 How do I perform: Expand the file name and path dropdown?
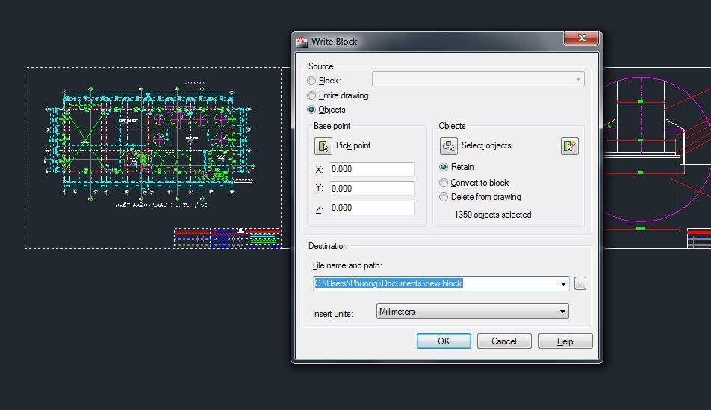pyautogui.click(x=563, y=284)
